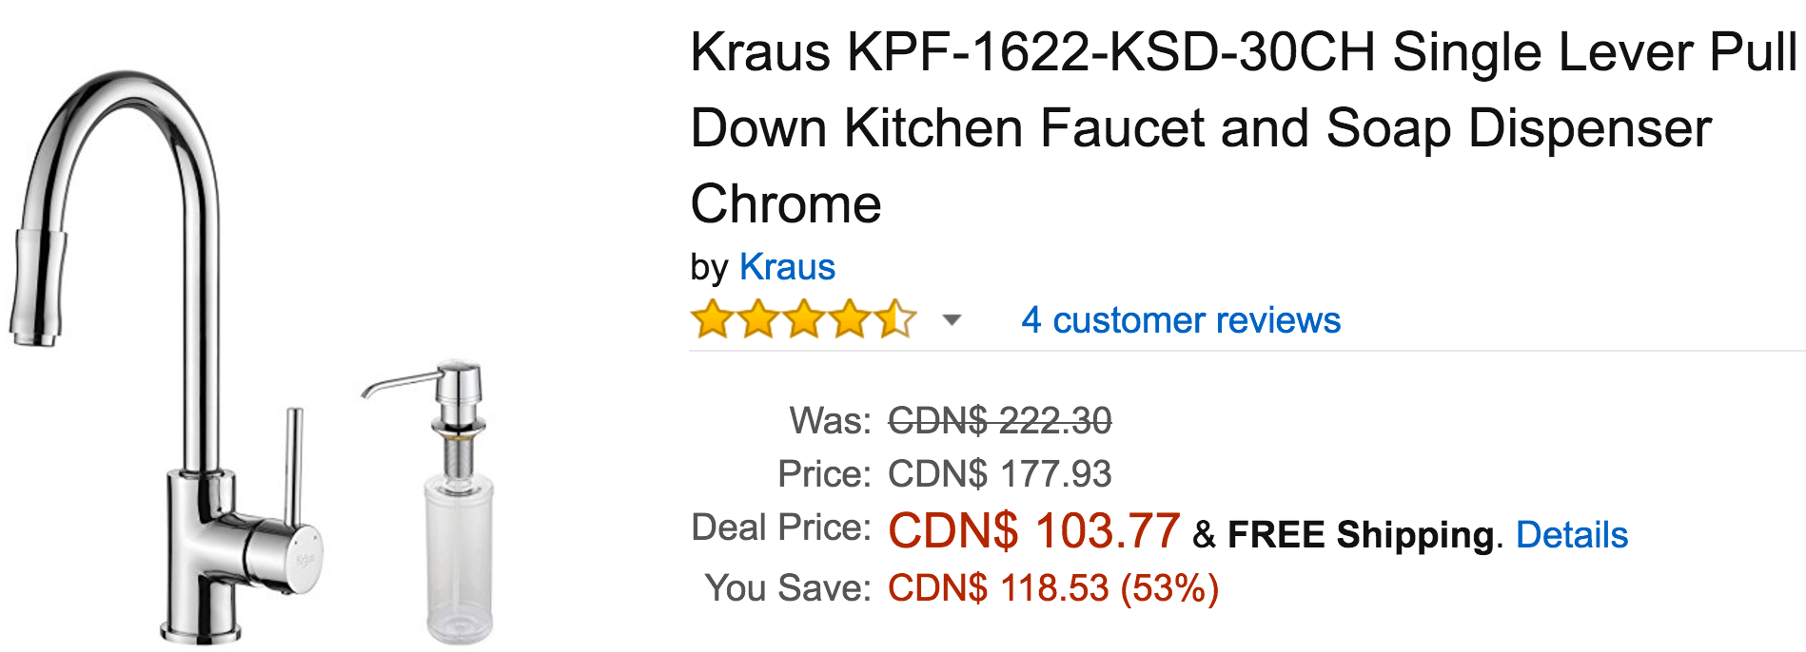The height and width of the screenshot is (652, 1806).
Task: Click the second gold rating star
Action: (x=757, y=319)
